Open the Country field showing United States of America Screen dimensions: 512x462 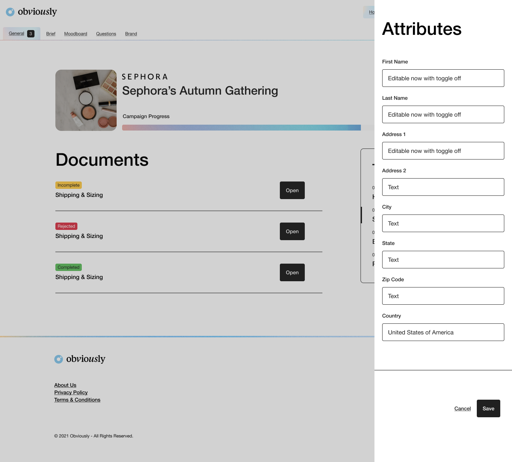[x=443, y=332]
